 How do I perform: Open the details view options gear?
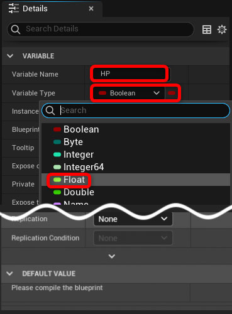coord(222,30)
